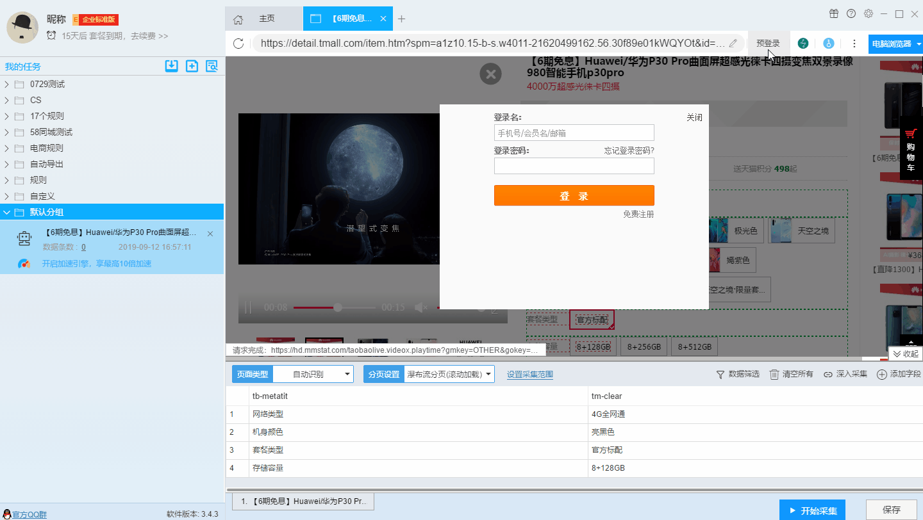This screenshot has width=923, height=520.
Task: Click the 去续费 >> renewal link
Action: pos(149,36)
